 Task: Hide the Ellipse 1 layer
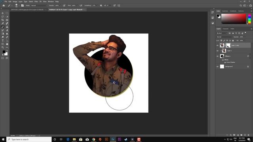pos(217,56)
